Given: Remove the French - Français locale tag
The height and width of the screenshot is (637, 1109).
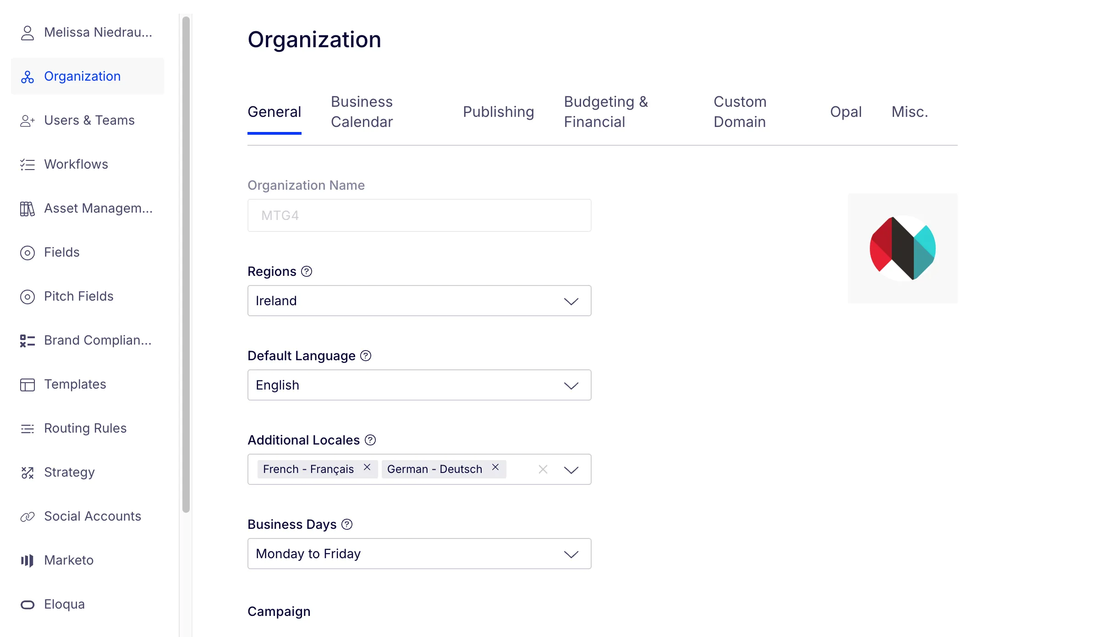Looking at the screenshot, I should pos(367,467).
